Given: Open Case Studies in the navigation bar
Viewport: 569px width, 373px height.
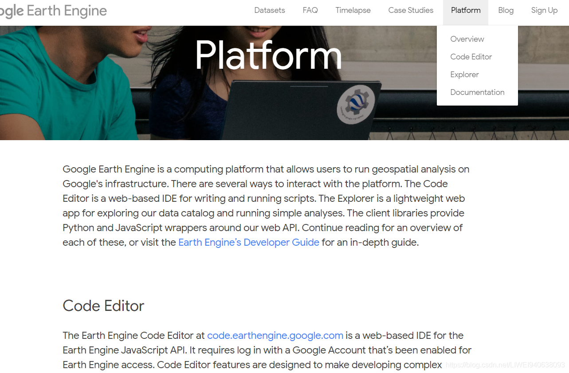Looking at the screenshot, I should [x=411, y=10].
